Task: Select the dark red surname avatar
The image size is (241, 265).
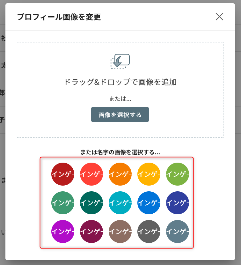Action: coord(63,174)
